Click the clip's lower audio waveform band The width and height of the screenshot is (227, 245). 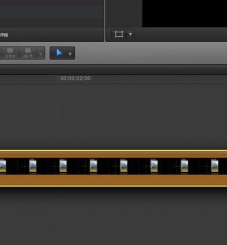click(113, 180)
